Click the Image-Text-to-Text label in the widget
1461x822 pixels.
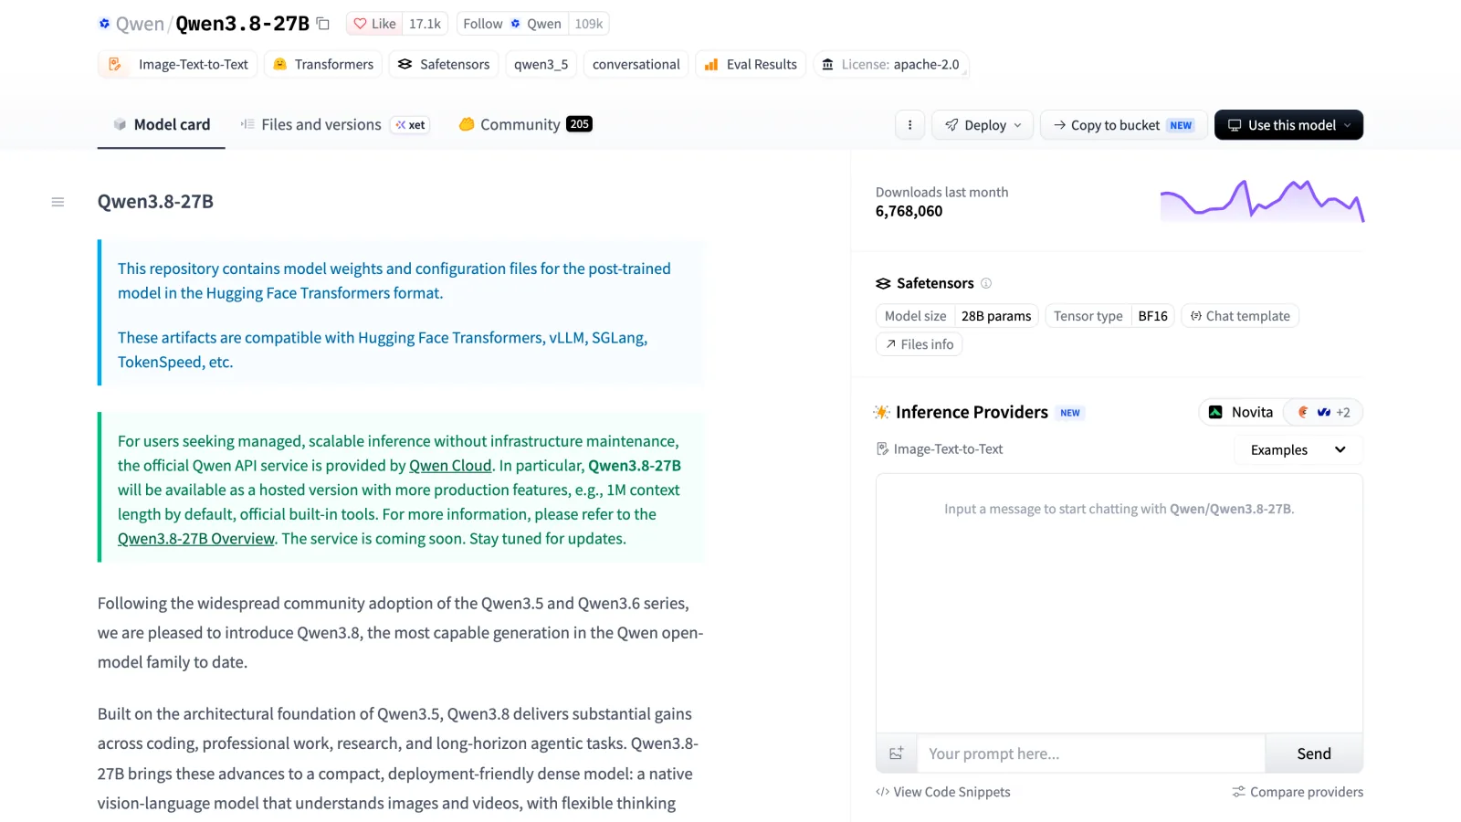pyautogui.click(x=940, y=449)
